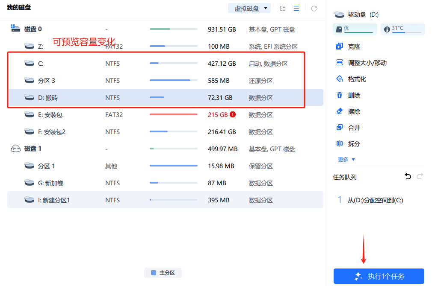Image resolution: width=432 pixels, height=286 pixels.
Task: Open the 拆分 (Split) partition tool
Action: (x=340, y=143)
